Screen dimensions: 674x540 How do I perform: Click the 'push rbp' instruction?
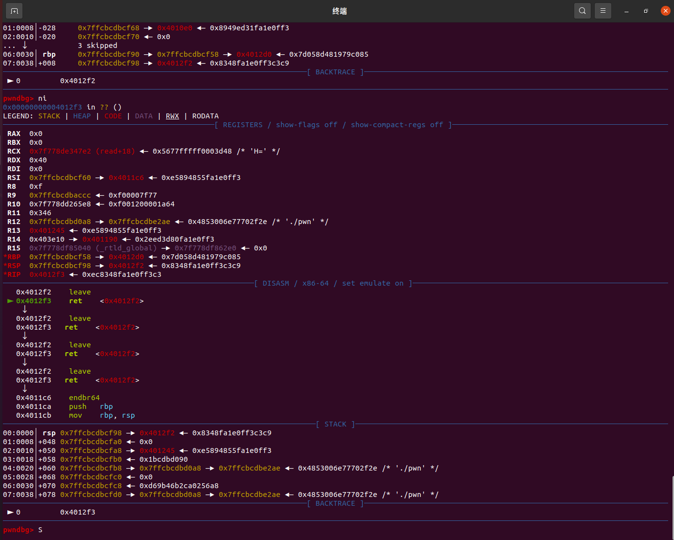(x=91, y=406)
